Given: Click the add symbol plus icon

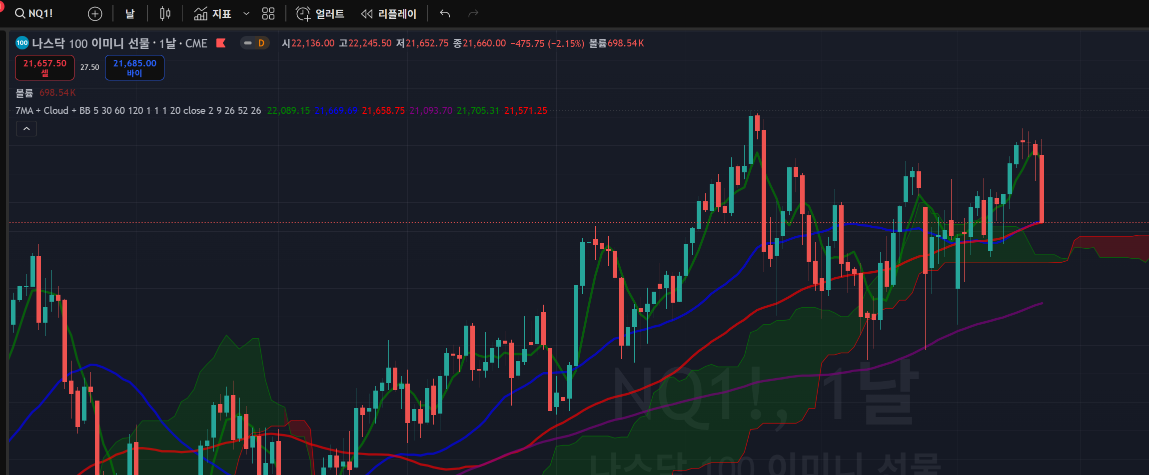Looking at the screenshot, I should [x=95, y=14].
